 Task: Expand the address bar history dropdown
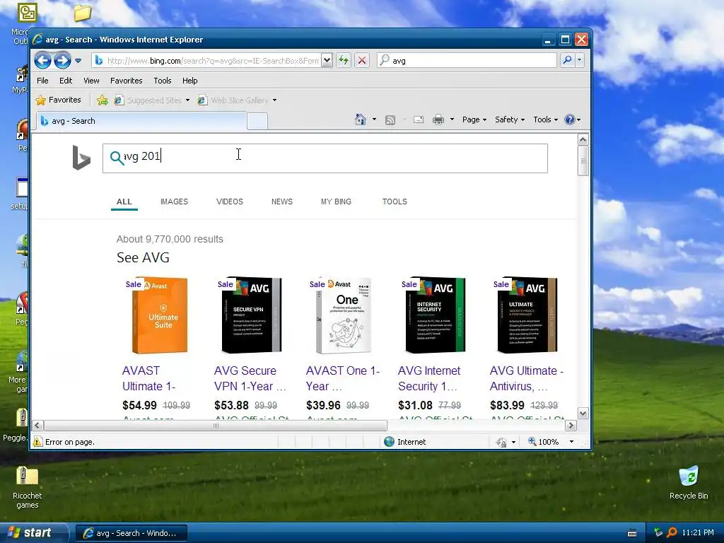point(327,61)
